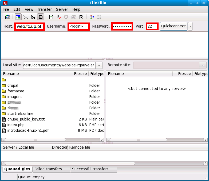Viewport: 209px width, 181px height.
Task: Sort local list by Filename header
Action: [34, 74]
